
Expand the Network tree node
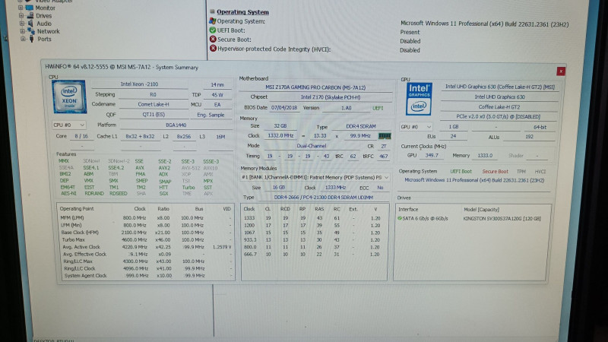(23, 31)
